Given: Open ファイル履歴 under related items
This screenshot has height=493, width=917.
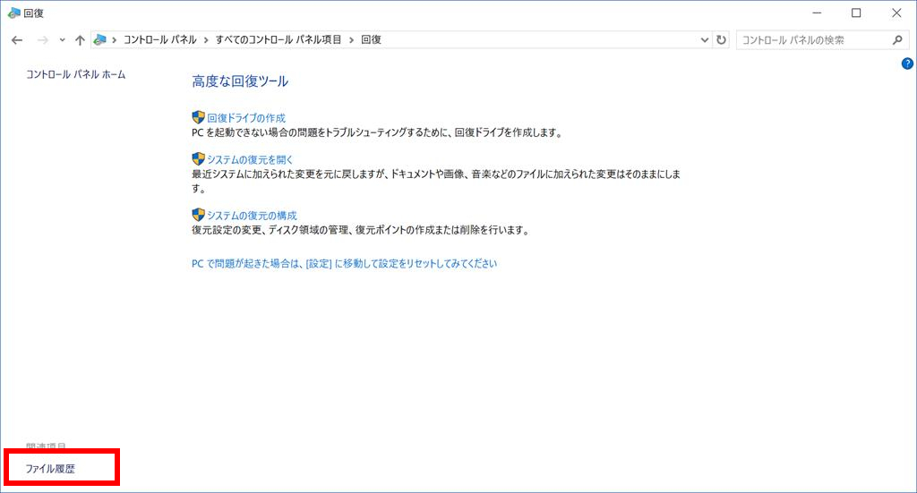Looking at the screenshot, I should [50, 469].
